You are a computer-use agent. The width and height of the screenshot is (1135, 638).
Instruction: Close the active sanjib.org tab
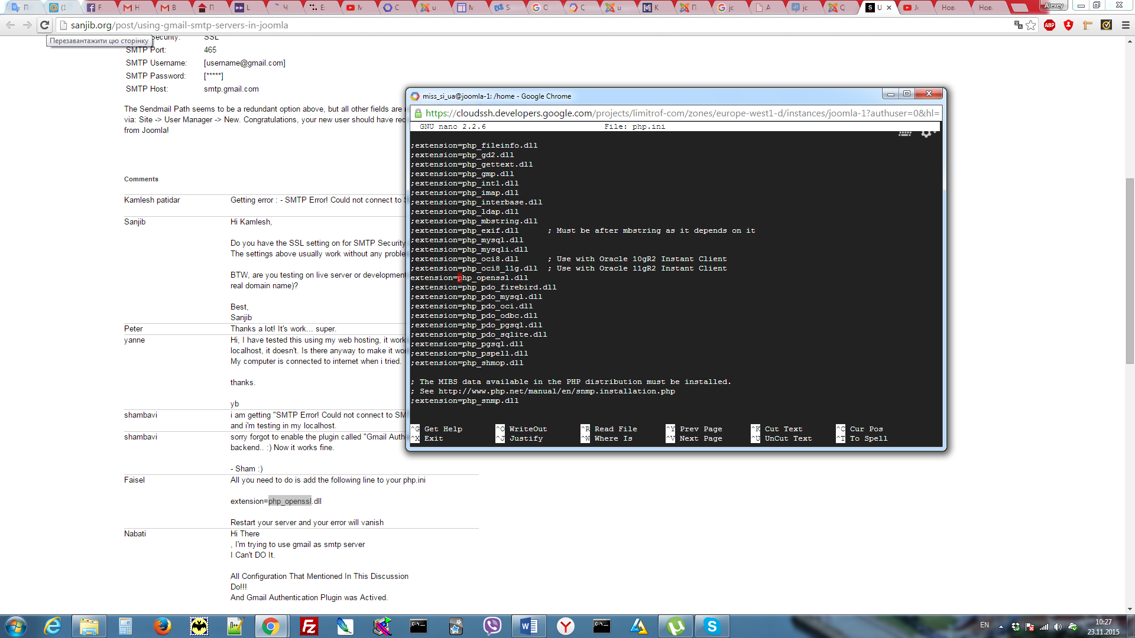(889, 8)
